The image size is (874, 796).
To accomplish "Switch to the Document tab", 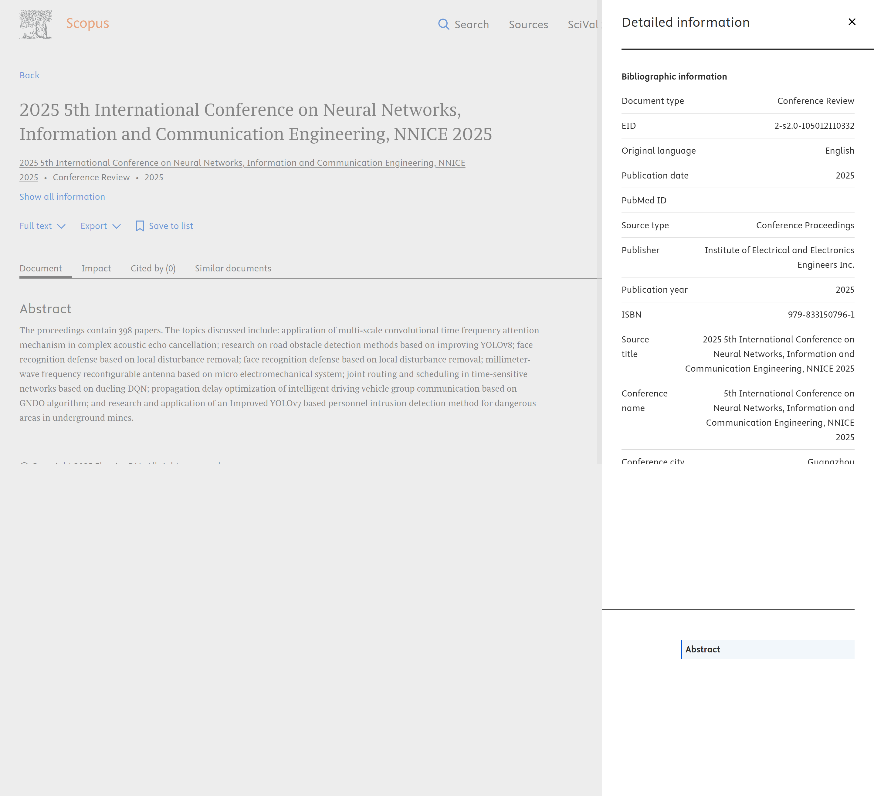I will pyautogui.click(x=41, y=268).
